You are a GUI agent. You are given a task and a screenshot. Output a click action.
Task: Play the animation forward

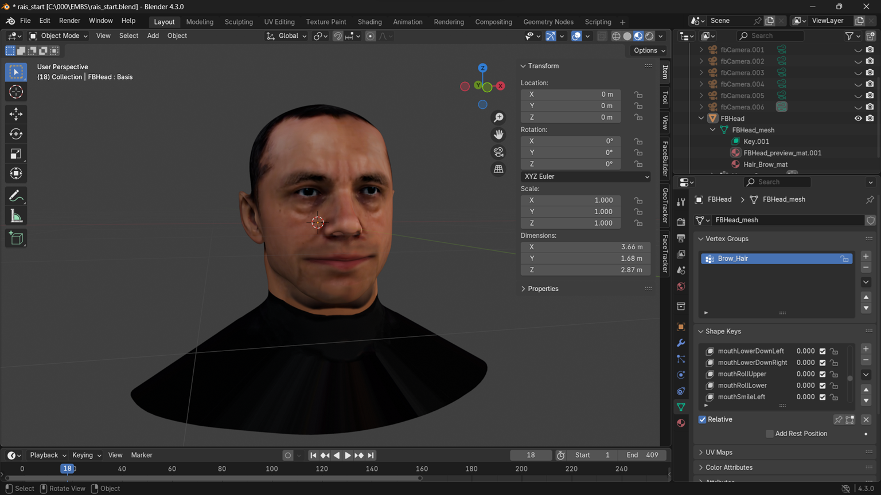pyautogui.click(x=348, y=455)
